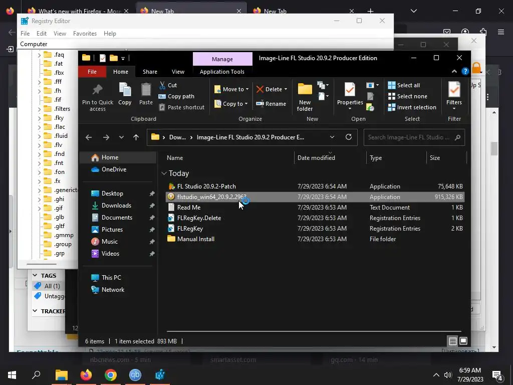Open the Filters ribbon button
Image resolution: width=513 pixels, height=385 pixels.
point(454,96)
